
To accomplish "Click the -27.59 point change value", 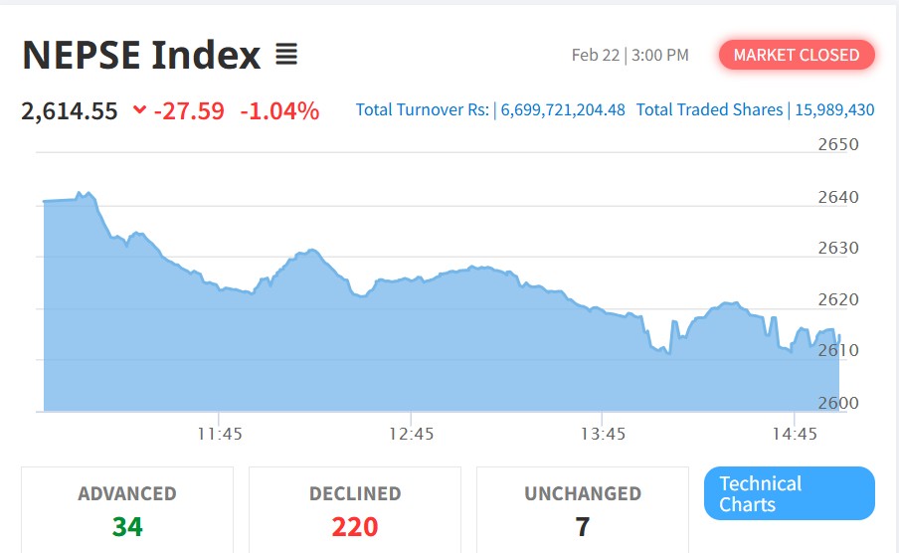I will pyautogui.click(x=189, y=110).
